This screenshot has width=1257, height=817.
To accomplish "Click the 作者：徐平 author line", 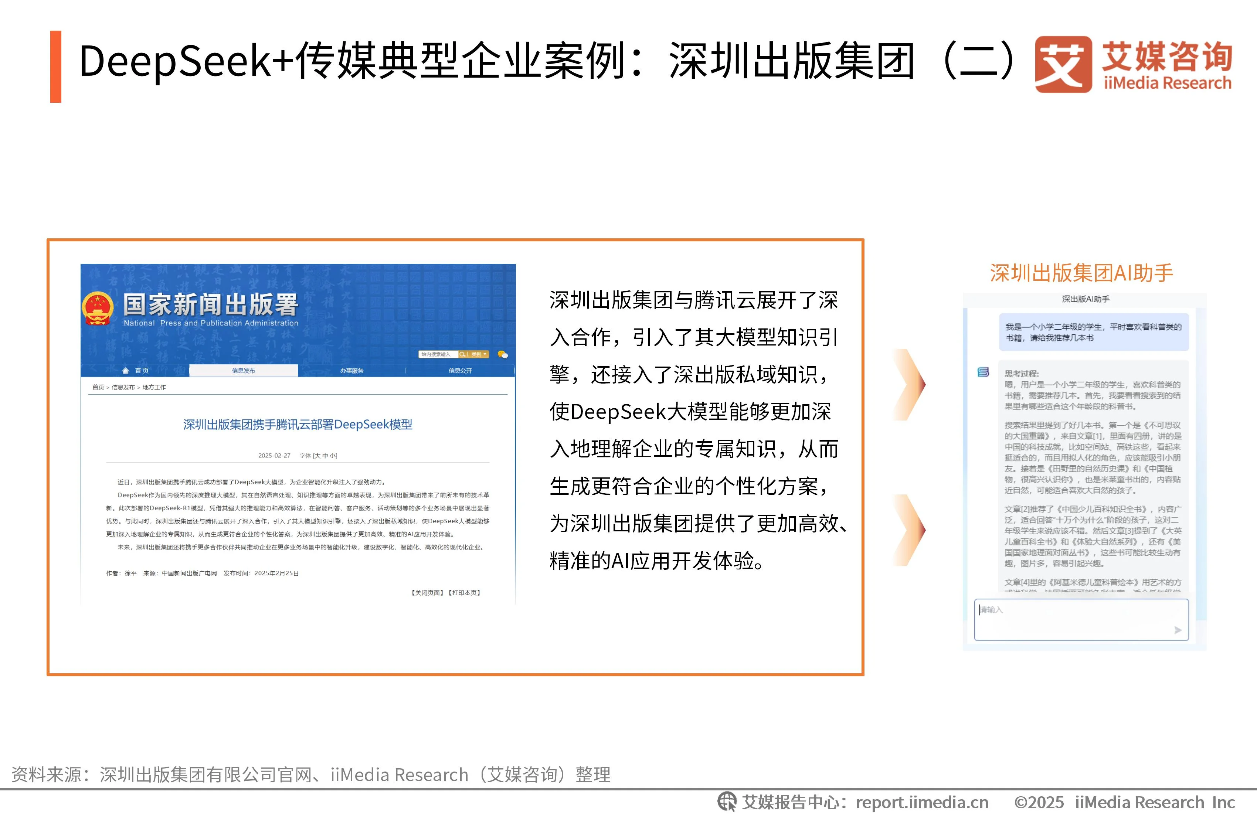I will 122,573.
